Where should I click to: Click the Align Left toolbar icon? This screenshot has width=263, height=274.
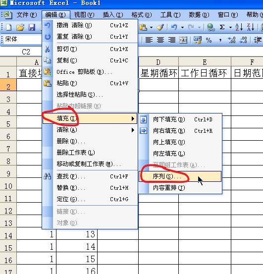[149, 40]
